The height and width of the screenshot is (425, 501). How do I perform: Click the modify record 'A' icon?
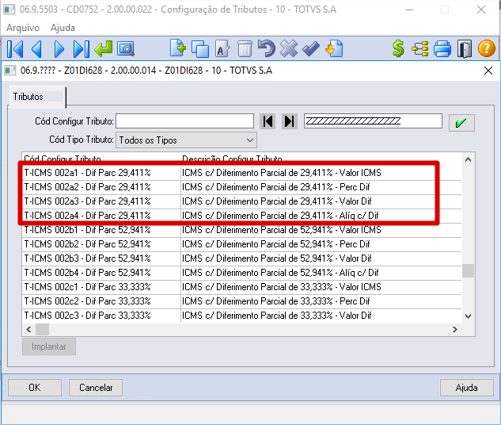(222, 49)
